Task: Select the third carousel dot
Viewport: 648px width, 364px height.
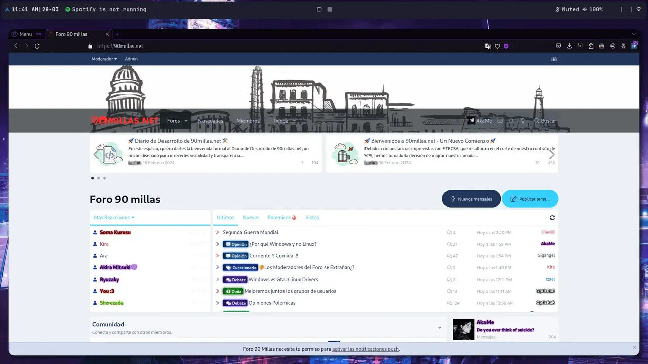Action: (104, 178)
